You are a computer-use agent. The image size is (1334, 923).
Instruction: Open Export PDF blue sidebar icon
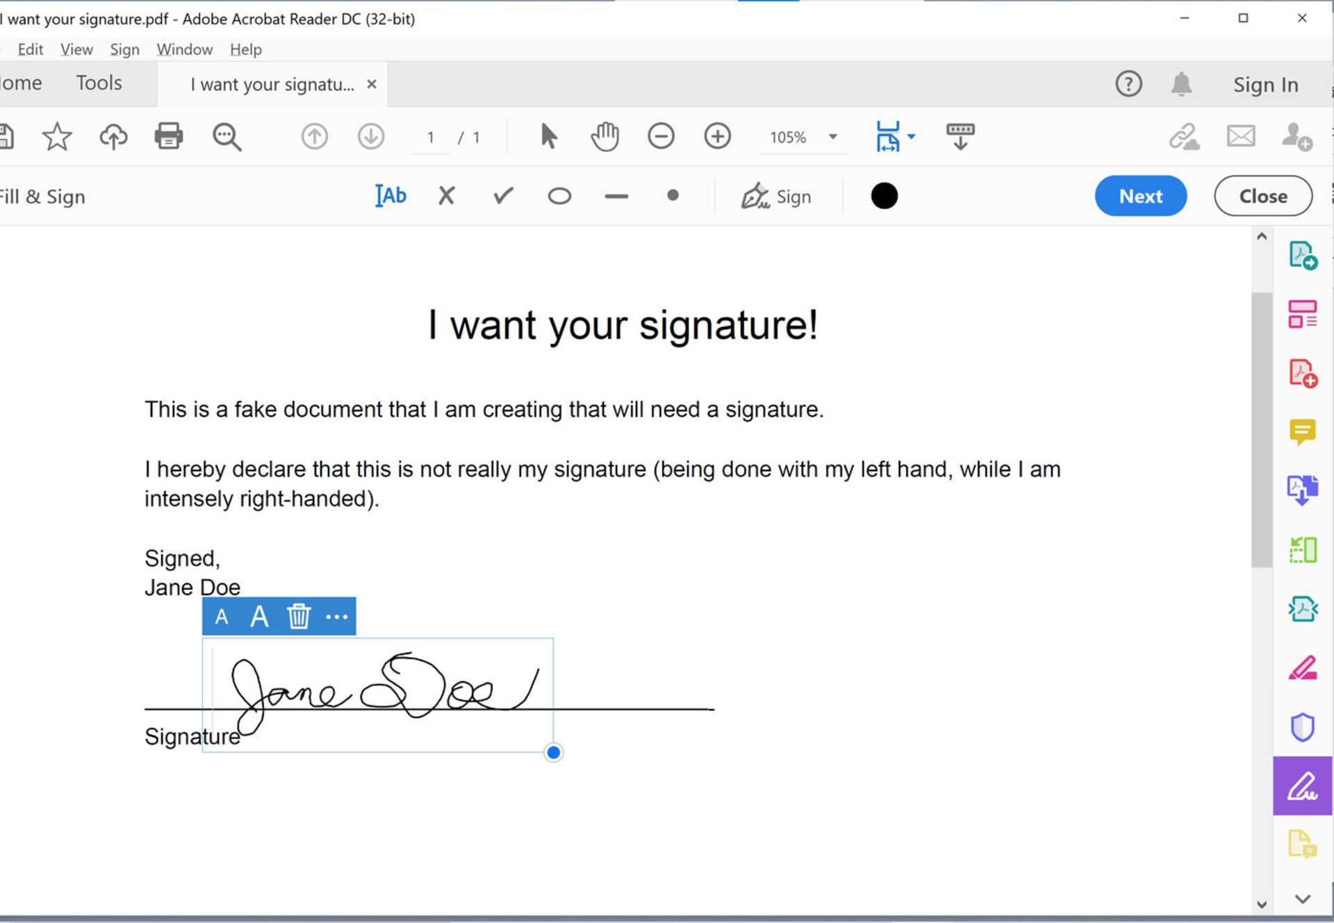coord(1303,490)
